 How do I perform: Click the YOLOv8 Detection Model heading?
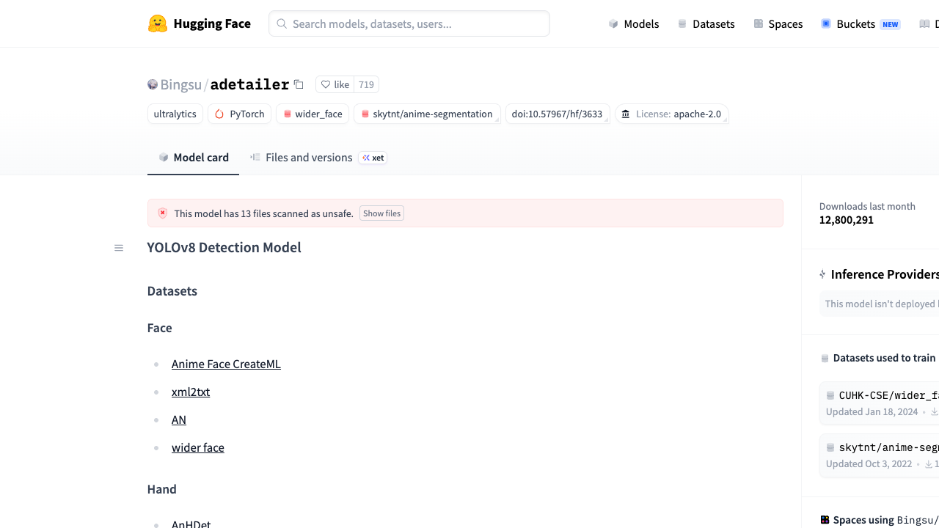pyautogui.click(x=224, y=247)
